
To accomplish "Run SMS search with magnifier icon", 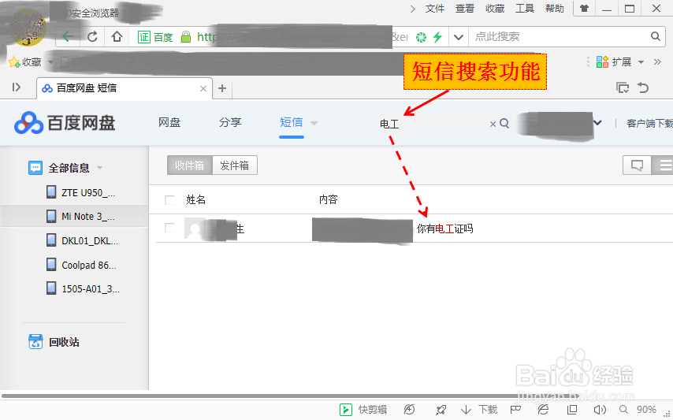I will (504, 124).
